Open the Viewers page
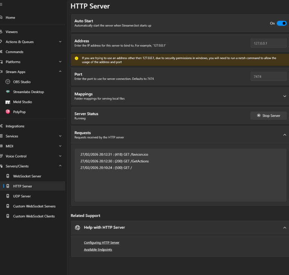289x275 pixels. pyautogui.click(x=12, y=32)
